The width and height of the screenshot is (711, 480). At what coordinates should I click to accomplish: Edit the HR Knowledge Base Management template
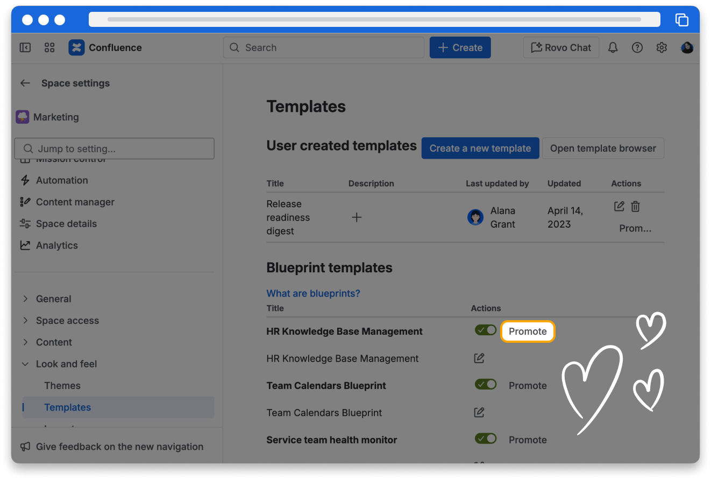click(479, 358)
